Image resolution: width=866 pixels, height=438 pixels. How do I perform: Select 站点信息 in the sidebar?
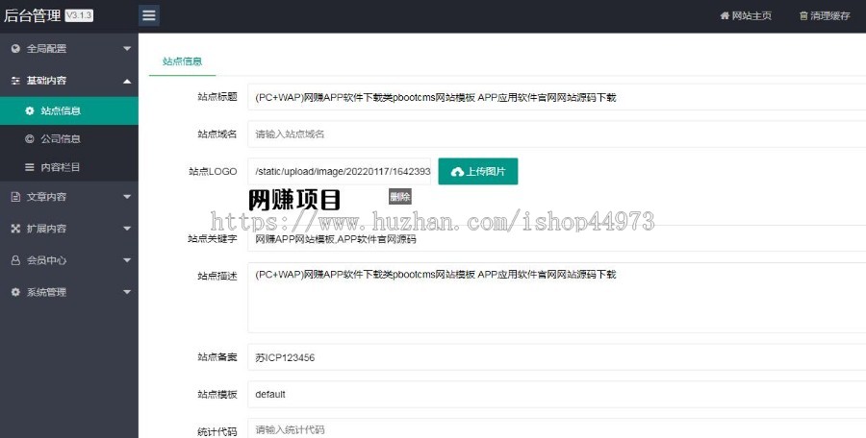tap(69, 110)
